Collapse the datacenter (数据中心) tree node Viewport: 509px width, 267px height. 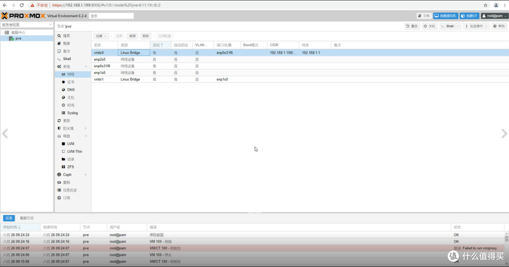click(3, 32)
